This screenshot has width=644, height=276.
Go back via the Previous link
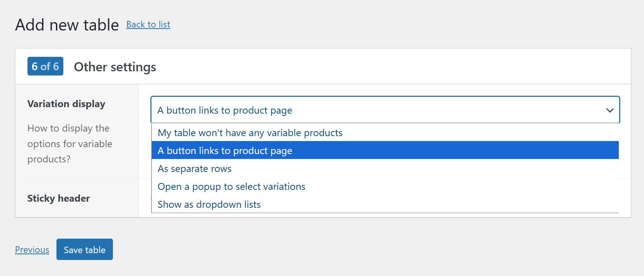[x=32, y=250]
